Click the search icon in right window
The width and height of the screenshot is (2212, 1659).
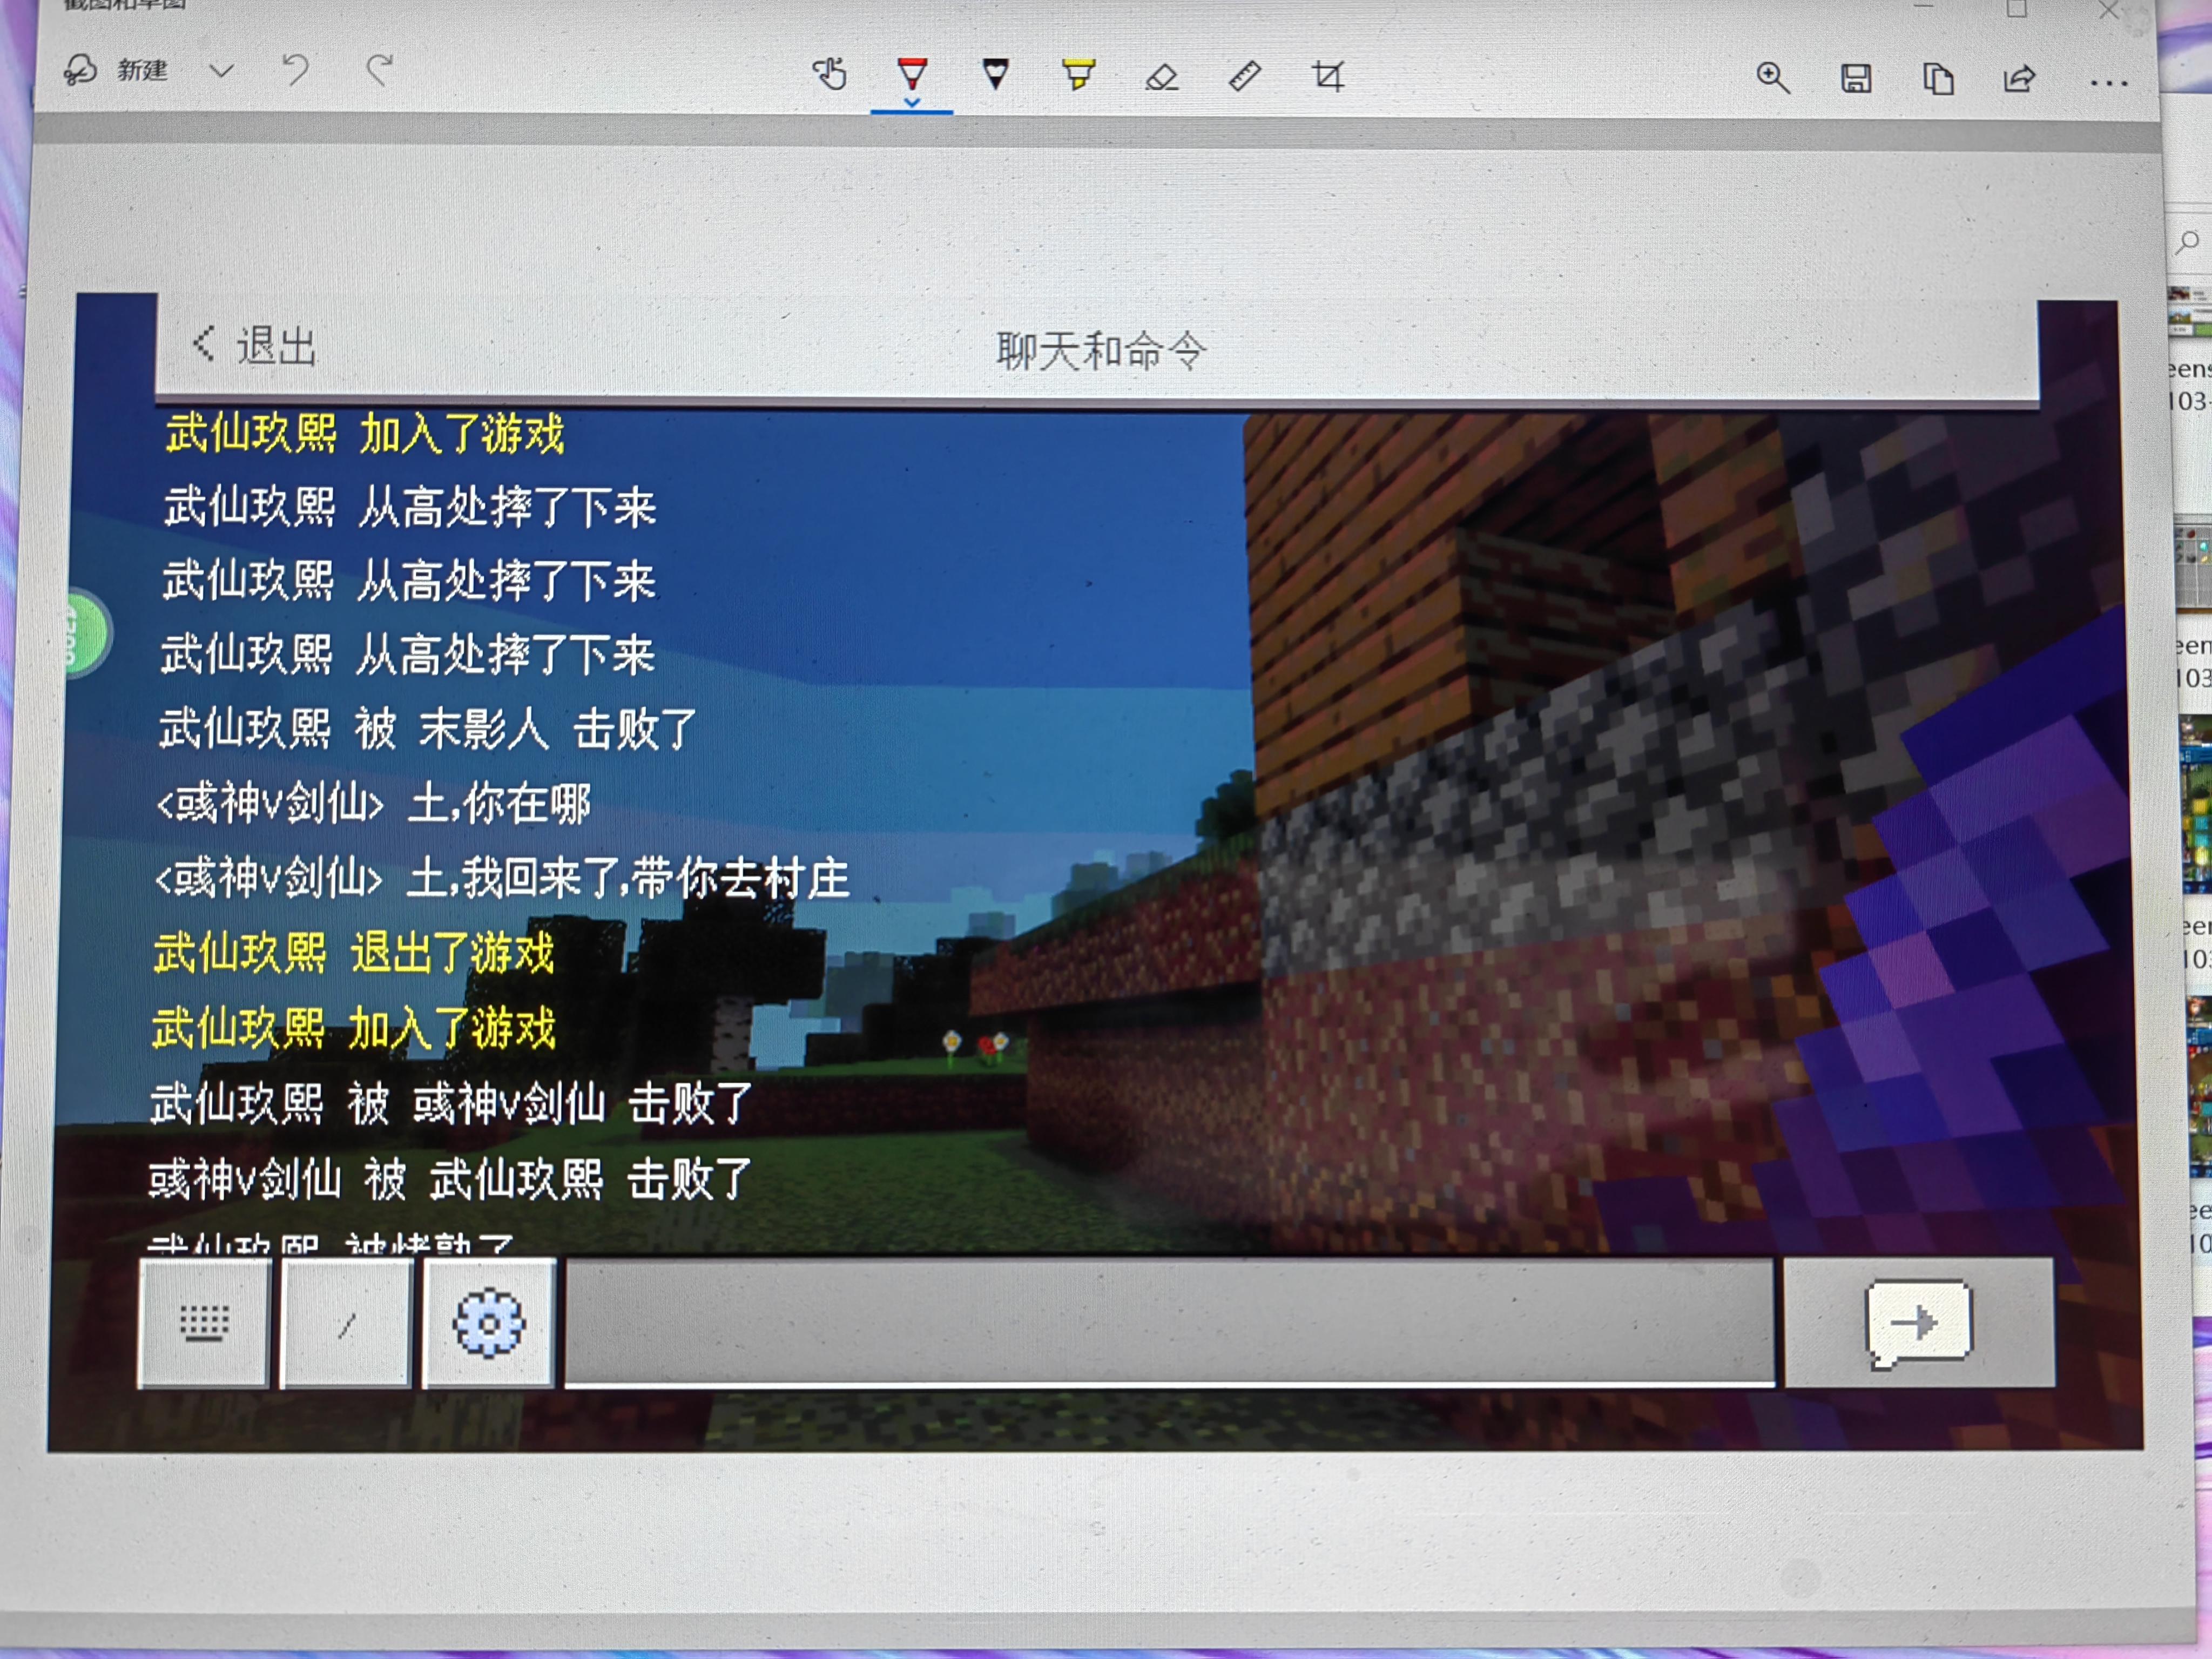point(2188,241)
